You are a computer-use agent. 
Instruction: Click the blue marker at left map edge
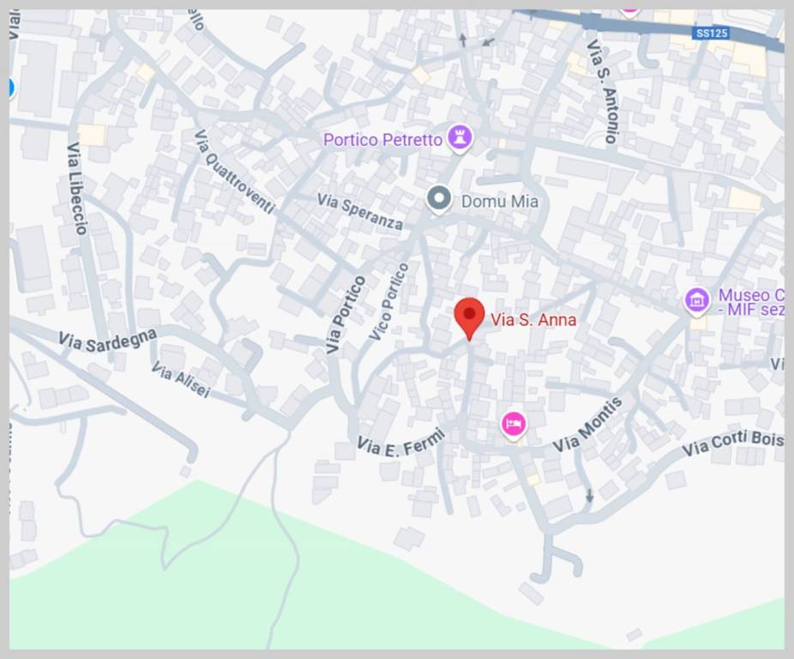[11, 88]
